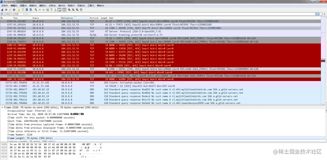The height and width of the screenshot is (160, 327).
Task: Sort by the Time column header
Action: coord(22,18)
